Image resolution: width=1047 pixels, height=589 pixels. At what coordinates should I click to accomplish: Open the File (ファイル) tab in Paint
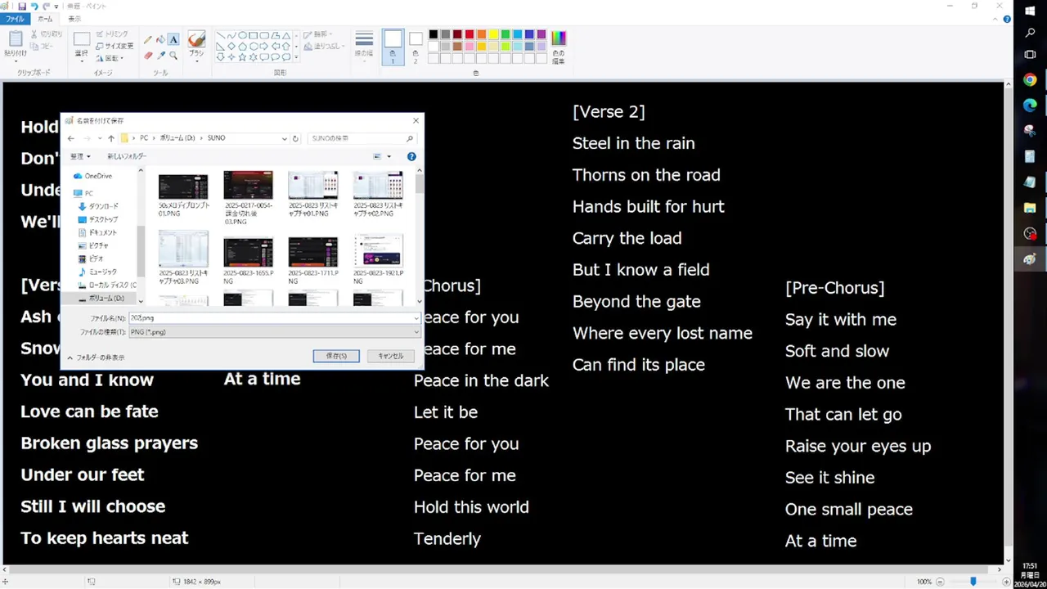15,19
